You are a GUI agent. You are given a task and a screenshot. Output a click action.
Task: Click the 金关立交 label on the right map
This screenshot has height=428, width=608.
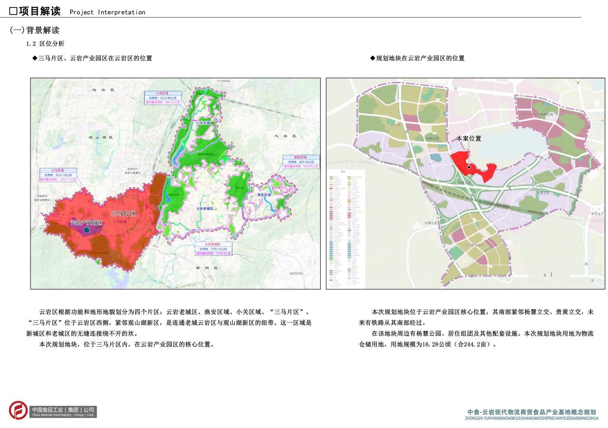click(x=597, y=213)
